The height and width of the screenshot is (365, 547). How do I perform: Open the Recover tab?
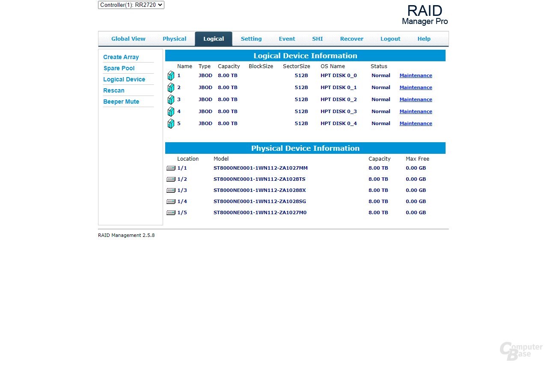click(x=352, y=39)
